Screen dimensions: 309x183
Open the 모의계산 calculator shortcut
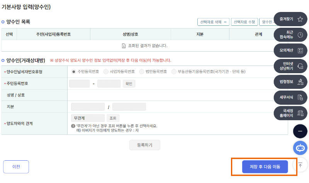290,50
